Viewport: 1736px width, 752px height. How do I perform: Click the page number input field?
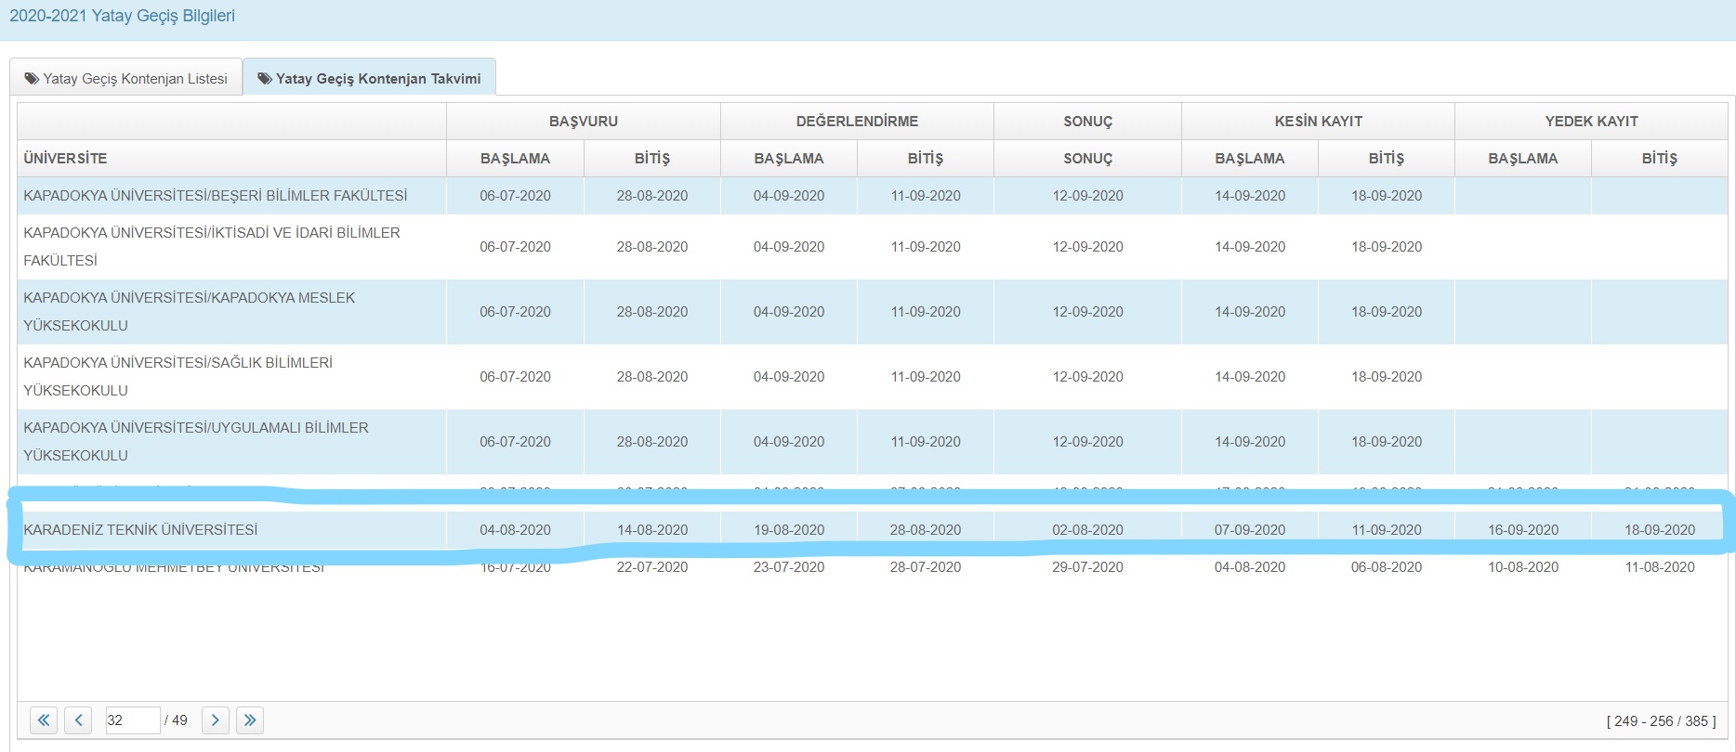pyautogui.click(x=133, y=720)
